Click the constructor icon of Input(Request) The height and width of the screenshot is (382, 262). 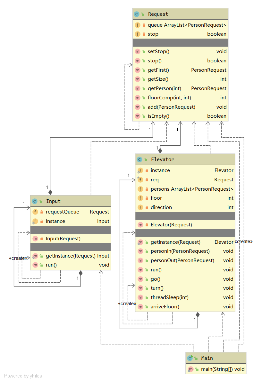point(35,239)
